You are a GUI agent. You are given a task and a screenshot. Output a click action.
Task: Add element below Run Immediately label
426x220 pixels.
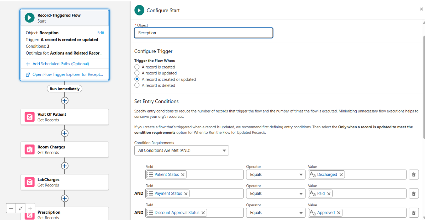click(x=64, y=100)
